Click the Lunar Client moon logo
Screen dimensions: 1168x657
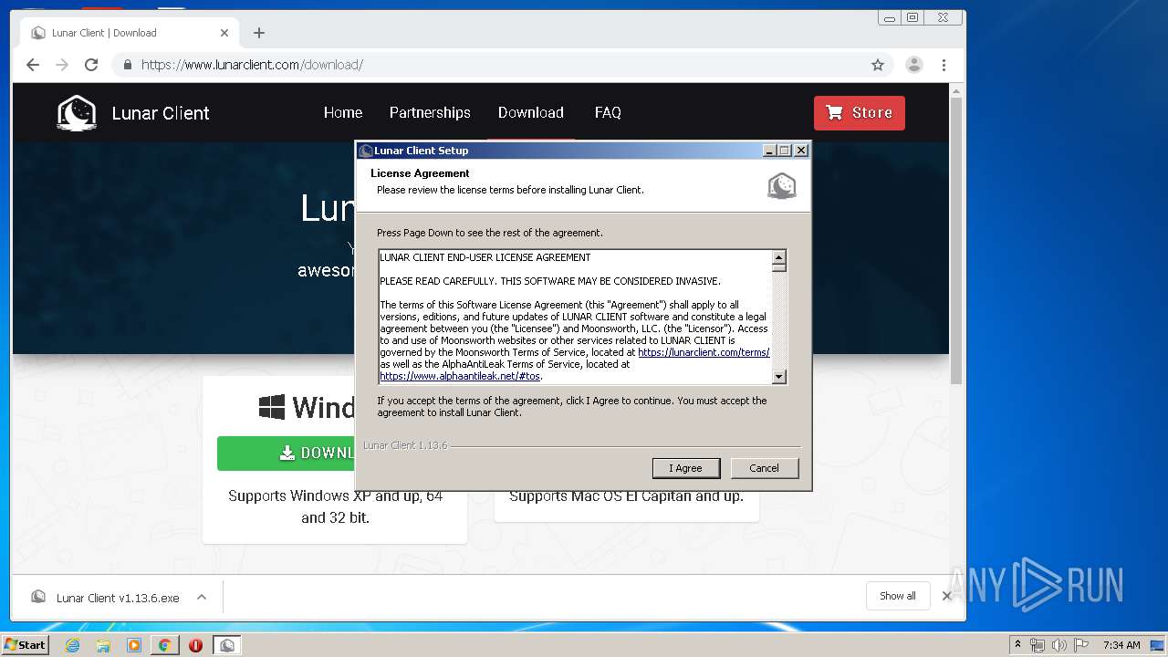tap(77, 113)
